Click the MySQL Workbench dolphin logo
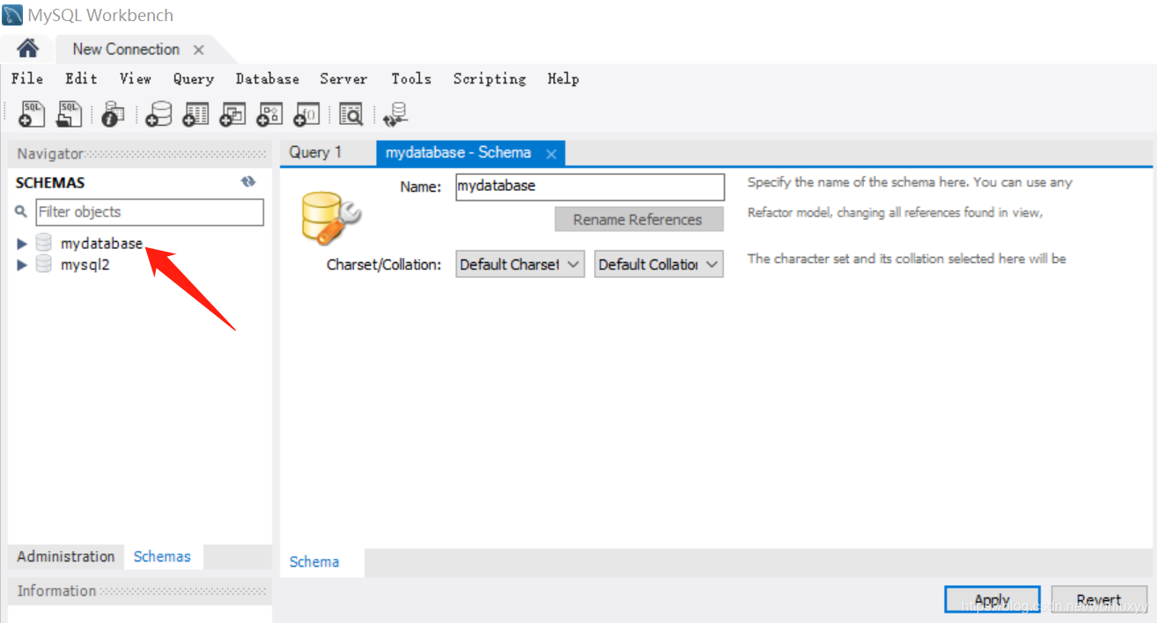This screenshot has width=1157, height=623. tap(12, 15)
